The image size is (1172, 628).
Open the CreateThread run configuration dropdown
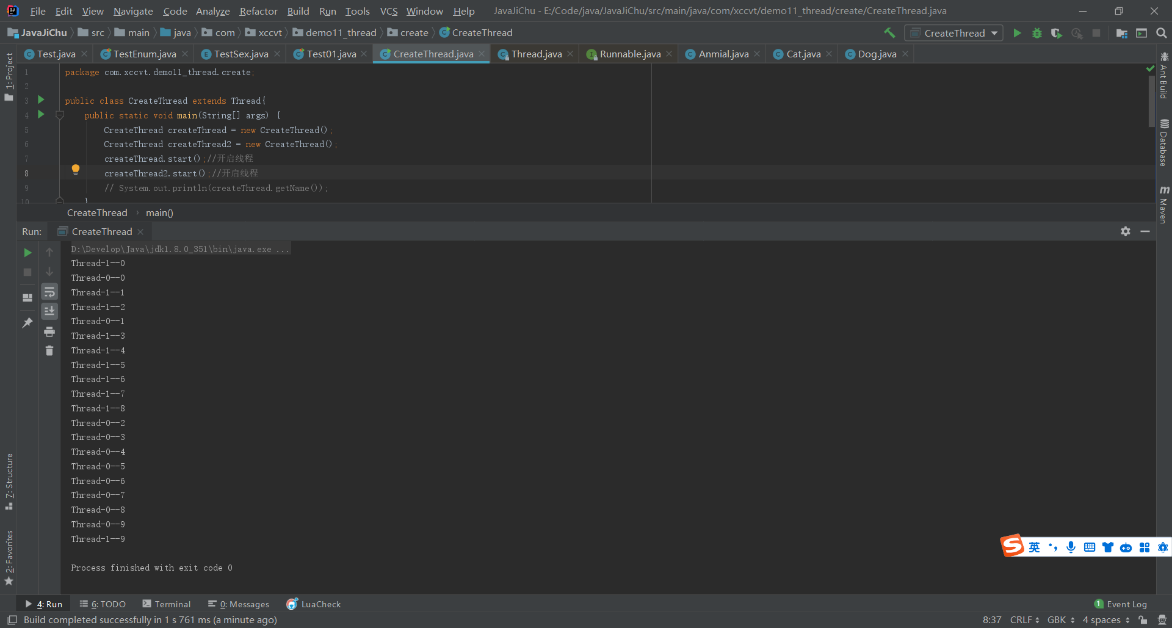954,33
